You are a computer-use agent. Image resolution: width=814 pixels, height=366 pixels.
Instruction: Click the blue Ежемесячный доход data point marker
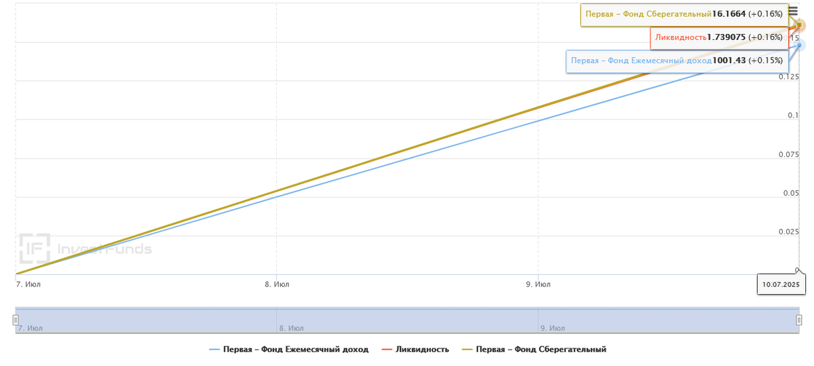tap(800, 45)
